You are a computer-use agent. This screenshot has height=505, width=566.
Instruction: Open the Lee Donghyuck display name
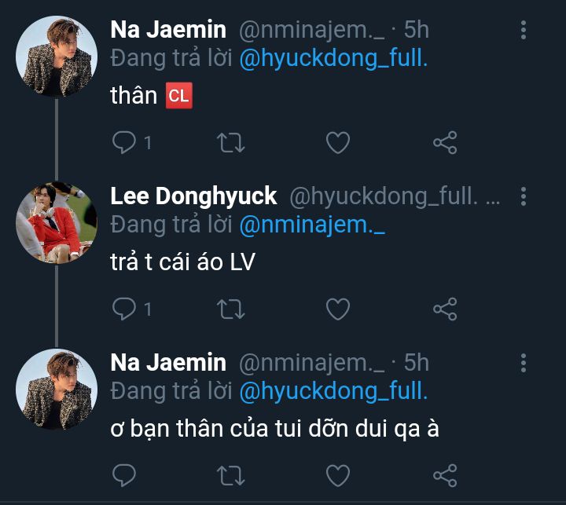(x=193, y=196)
